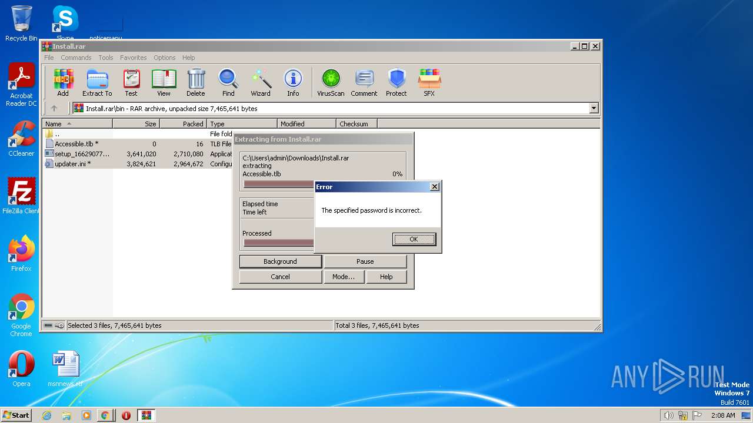Cancel the extraction
The height and width of the screenshot is (423, 753).
(280, 277)
